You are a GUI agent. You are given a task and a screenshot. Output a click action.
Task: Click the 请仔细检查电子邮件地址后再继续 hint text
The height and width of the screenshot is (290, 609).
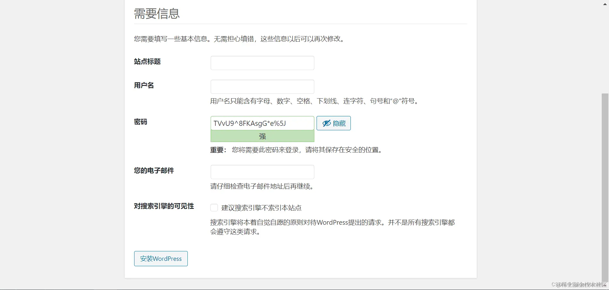pos(262,186)
